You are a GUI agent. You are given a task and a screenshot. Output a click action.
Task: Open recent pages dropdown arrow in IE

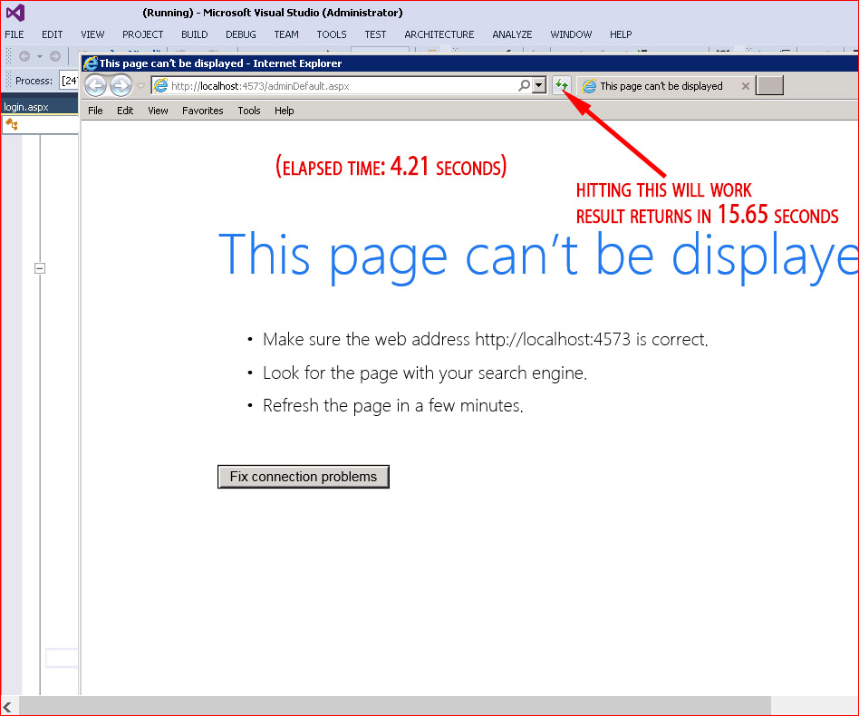pyautogui.click(x=140, y=86)
